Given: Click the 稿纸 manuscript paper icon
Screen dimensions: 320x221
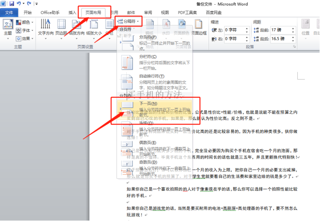Looking at the screenshot, I should 149,25.
